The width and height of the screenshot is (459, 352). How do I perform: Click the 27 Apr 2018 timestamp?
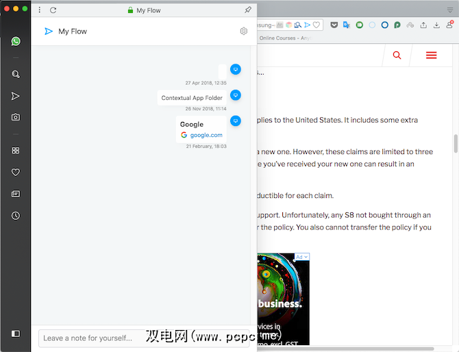tap(206, 83)
